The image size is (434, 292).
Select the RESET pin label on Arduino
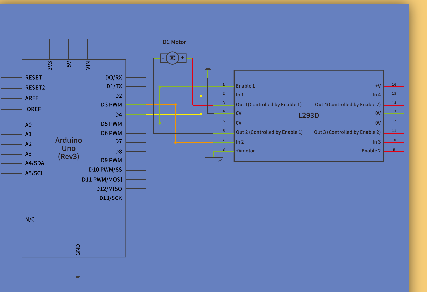33,78
